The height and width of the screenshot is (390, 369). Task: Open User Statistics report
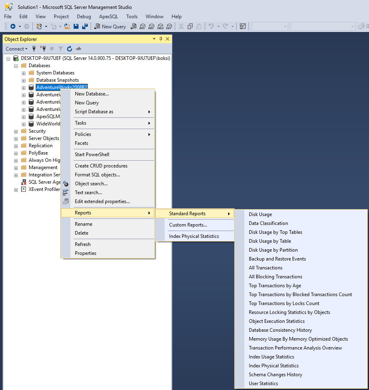(x=301, y=384)
